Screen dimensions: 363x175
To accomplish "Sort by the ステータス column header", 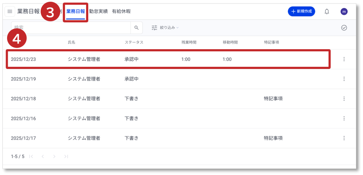I will (x=134, y=42).
